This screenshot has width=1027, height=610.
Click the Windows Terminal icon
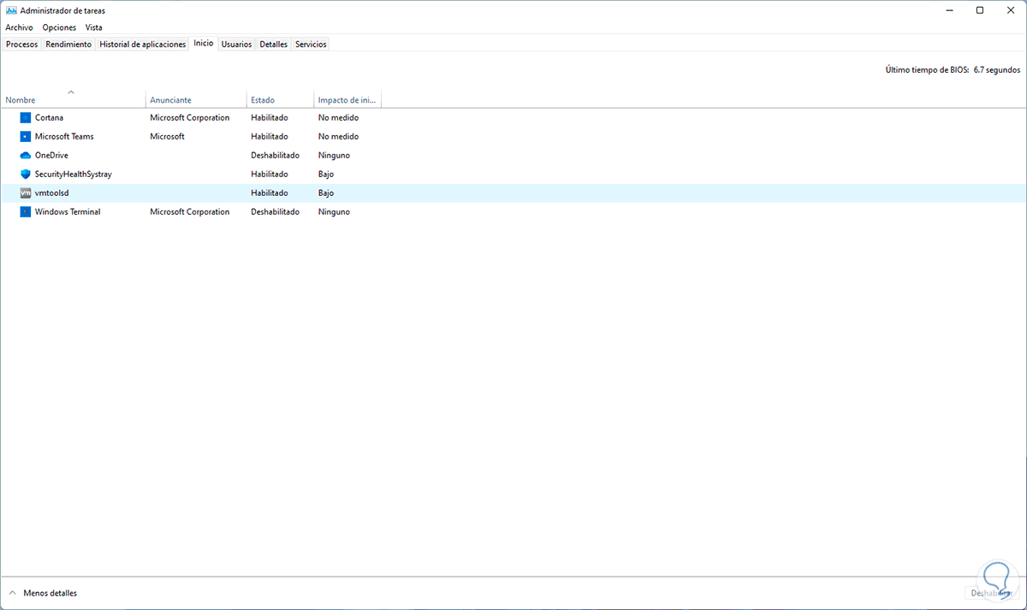pyautogui.click(x=25, y=211)
